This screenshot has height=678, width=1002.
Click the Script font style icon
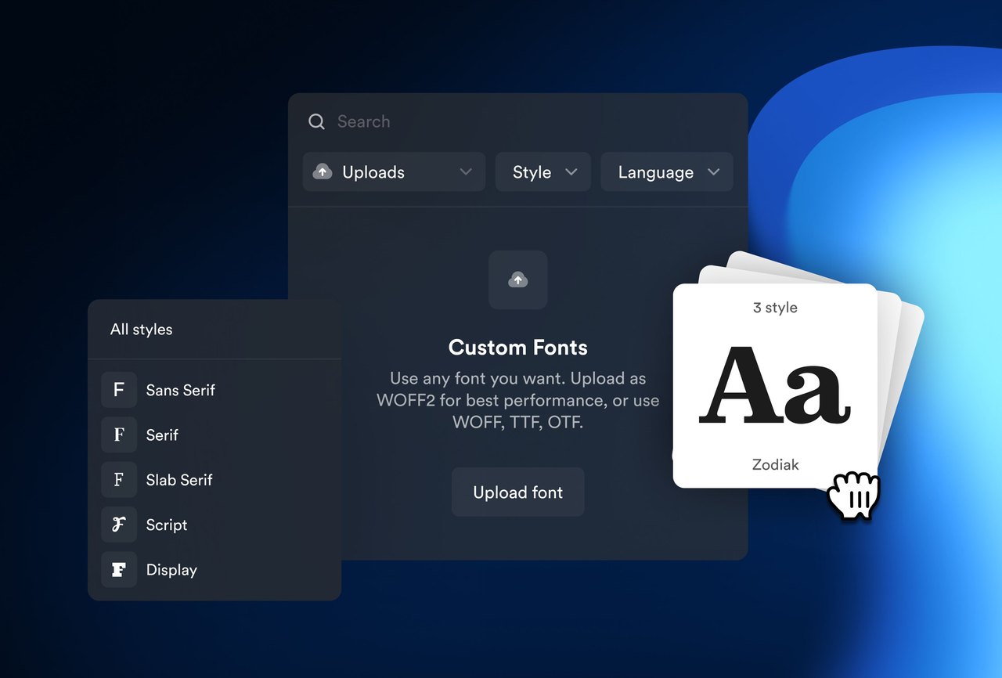[x=119, y=525]
